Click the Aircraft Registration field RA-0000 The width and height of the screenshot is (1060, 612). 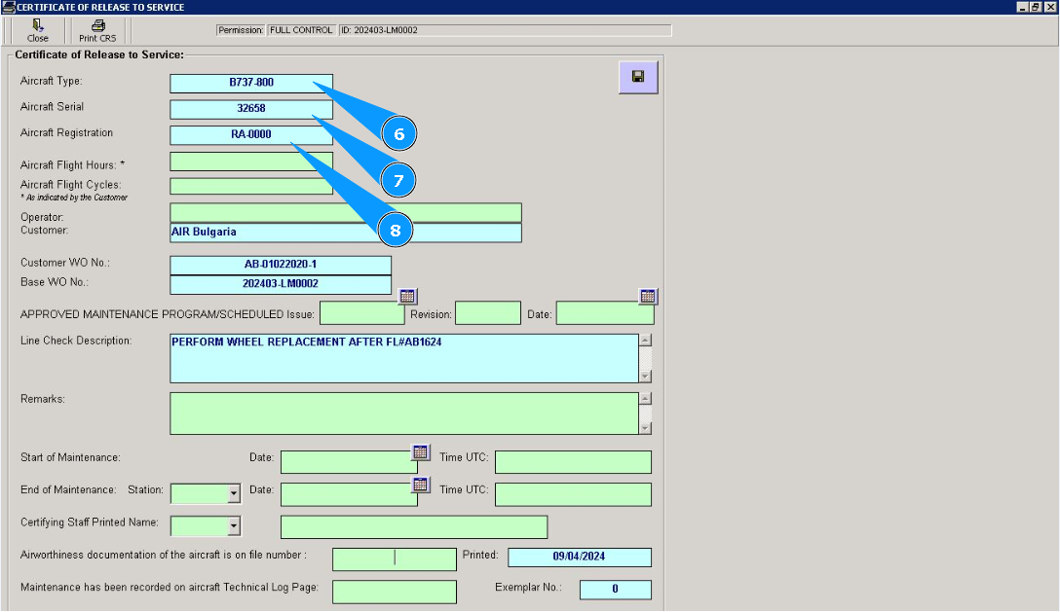[x=250, y=134]
